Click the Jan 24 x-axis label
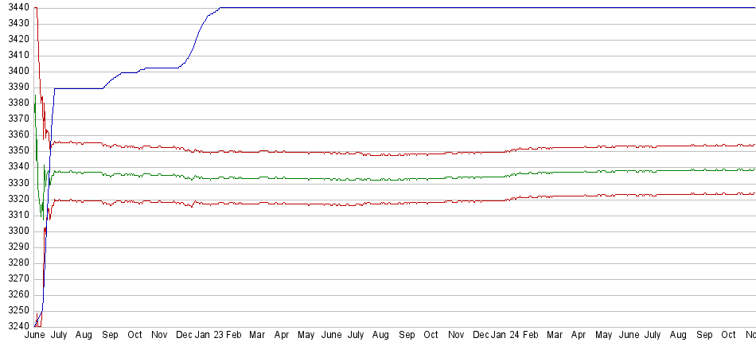This screenshot has width=756, height=346. click(x=507, y=336)
